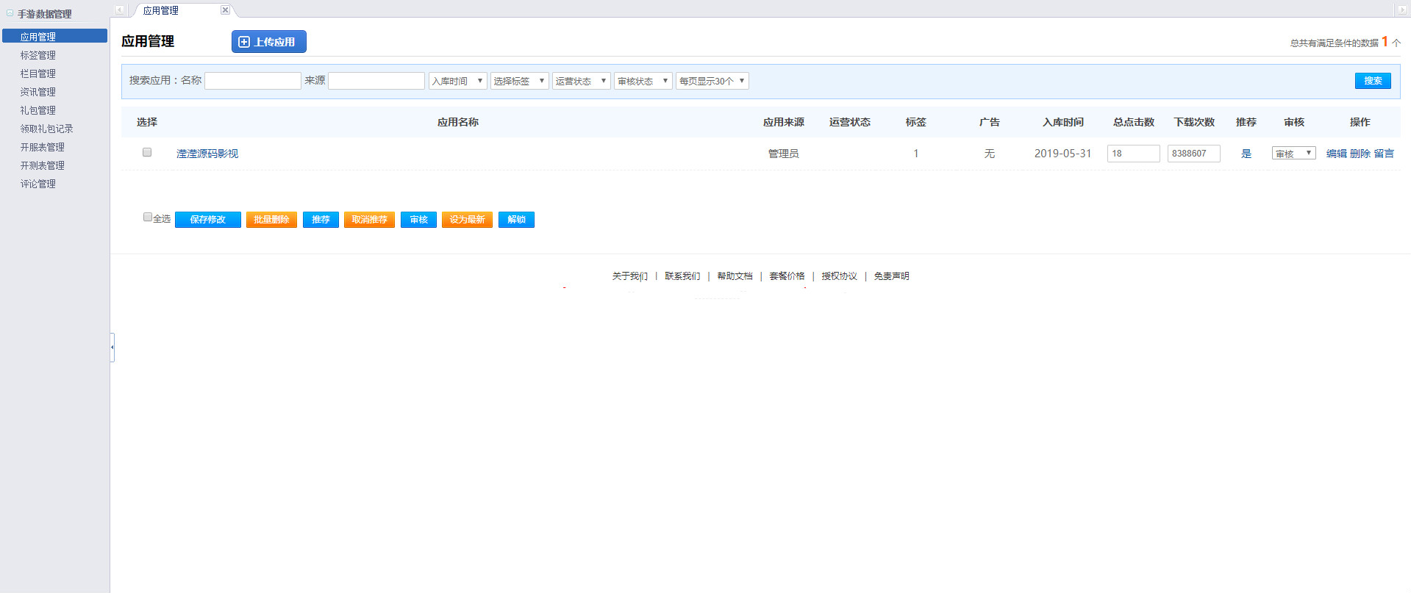Open 礼包管理 from the sidebar menu

click(38, 110)
